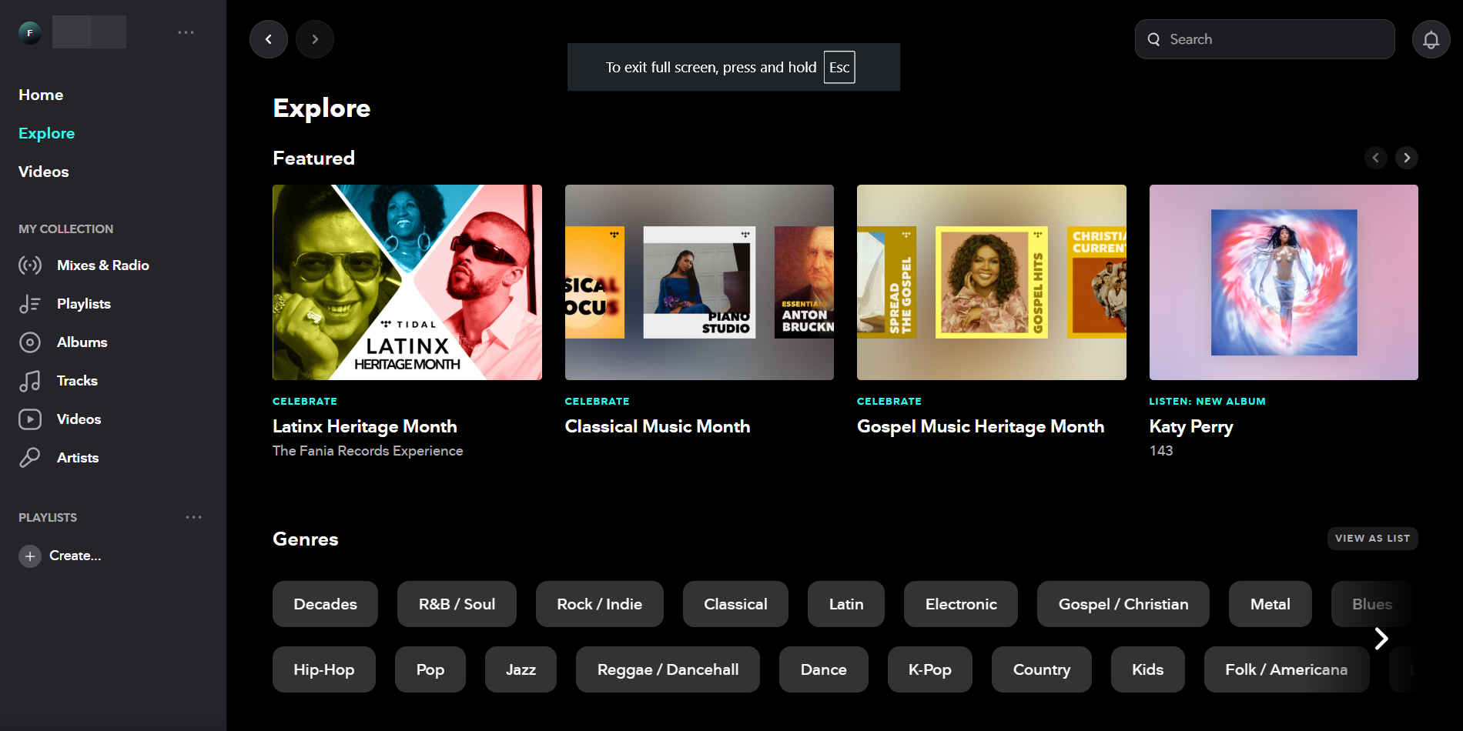
Task: Click the collection Videos play icon
Action: point(30,419)
